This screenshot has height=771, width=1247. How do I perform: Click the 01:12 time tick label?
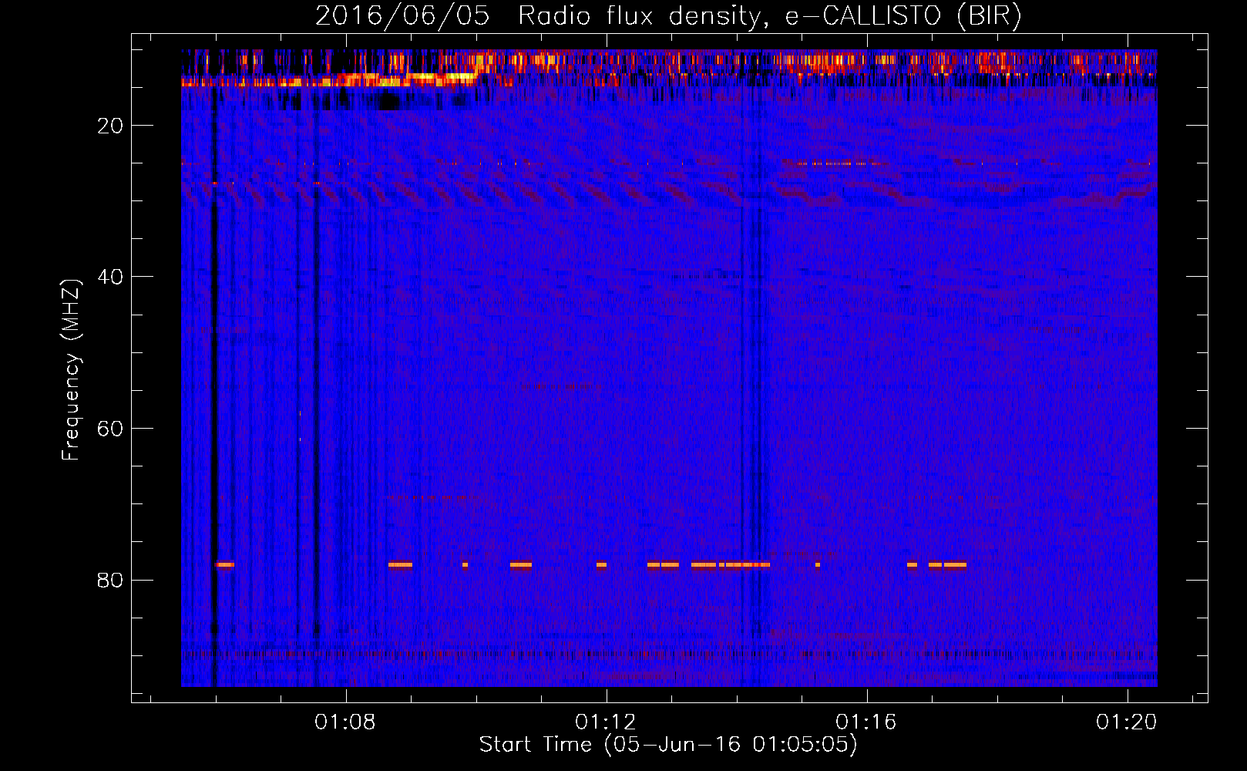click(606, 722)
